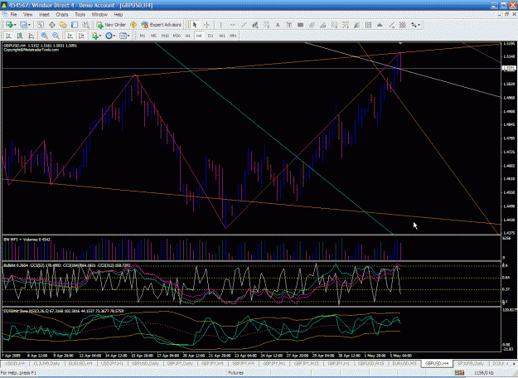The width and height of the screenshot is (518, 378).
Task: Open the Indicators list dropdown
Action: (96, 36)
